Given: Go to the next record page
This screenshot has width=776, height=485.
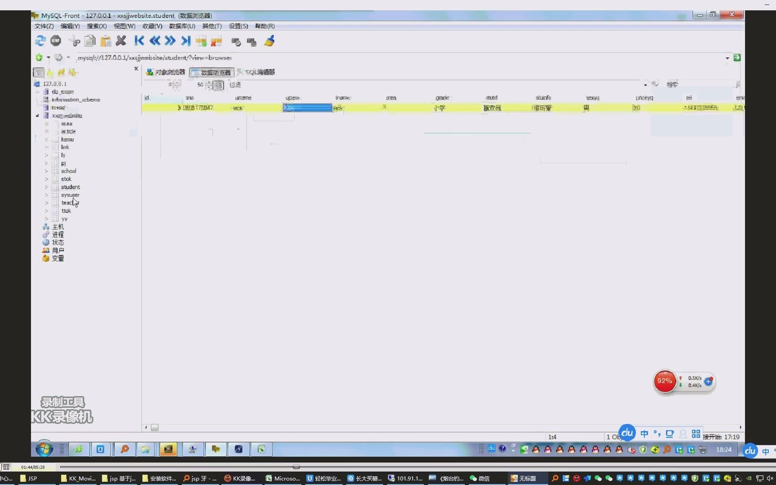Looking at the screenshot, I should tap(170, 41).
